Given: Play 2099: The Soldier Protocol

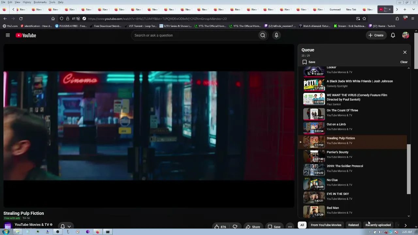Looking at the screenshot, I should (x=353, y=169).
